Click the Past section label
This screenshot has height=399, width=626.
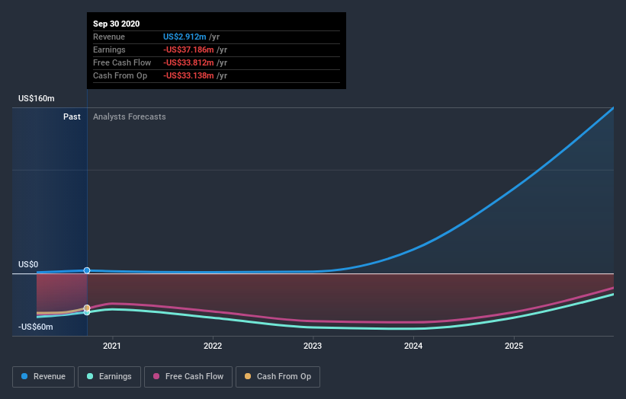[72, 117]
